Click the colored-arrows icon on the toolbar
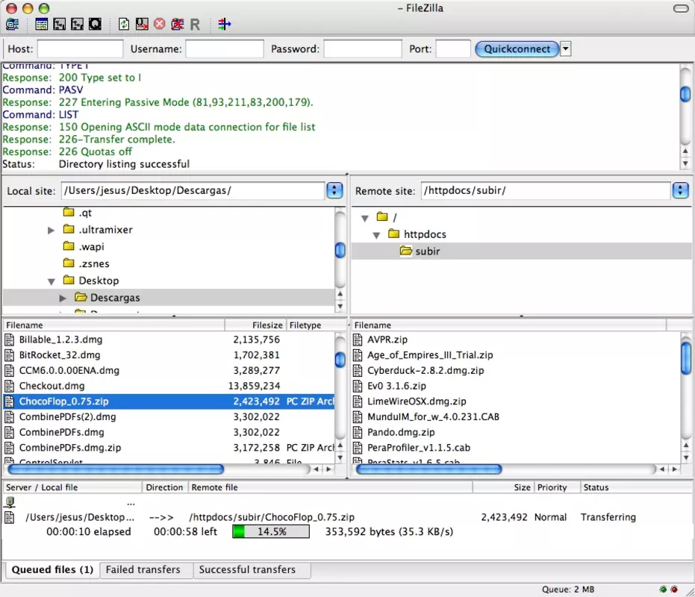695x597 pixels. coord(224,24)
